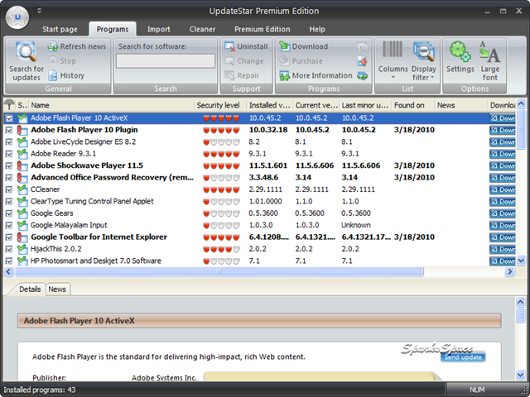Open the Import tab

tap(158, 30)
